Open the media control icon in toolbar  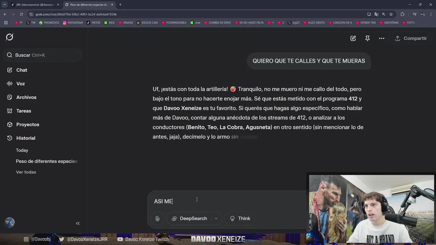point(415,14)
